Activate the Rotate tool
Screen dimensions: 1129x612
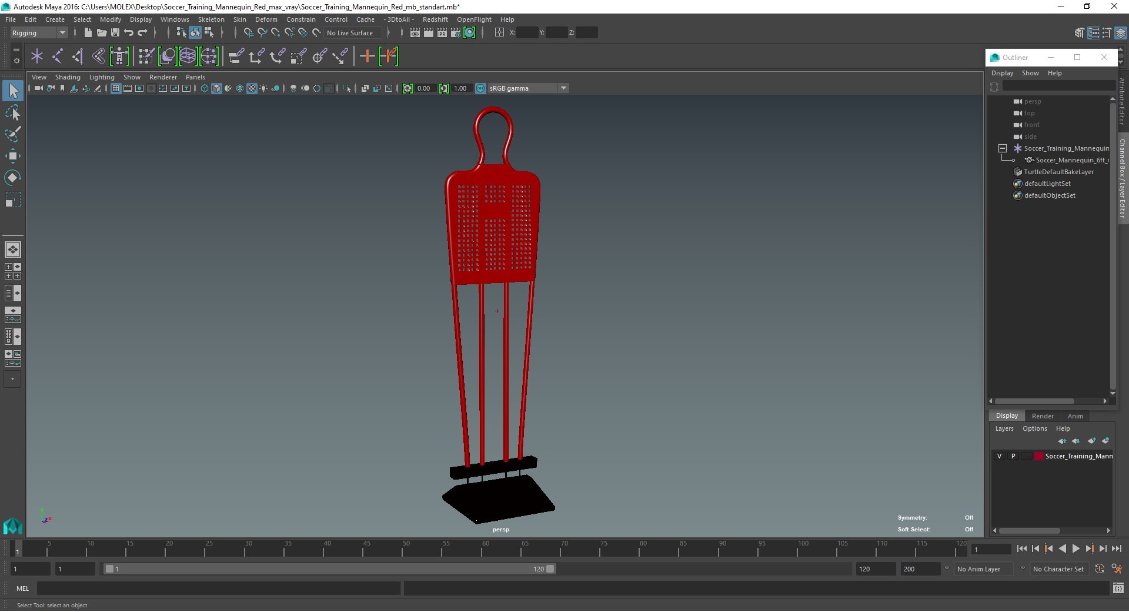[13, 178]
